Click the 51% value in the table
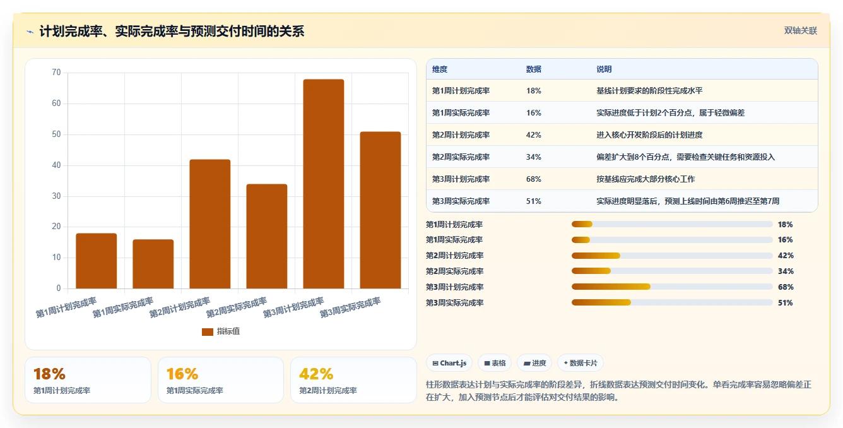The height and width of the screenshot is (428, 843). click(534, 201)
